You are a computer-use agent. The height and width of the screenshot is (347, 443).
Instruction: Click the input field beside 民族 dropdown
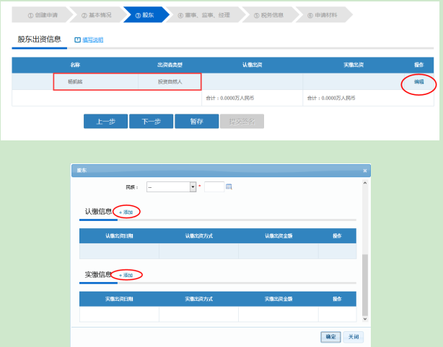[x=214, y=187]
